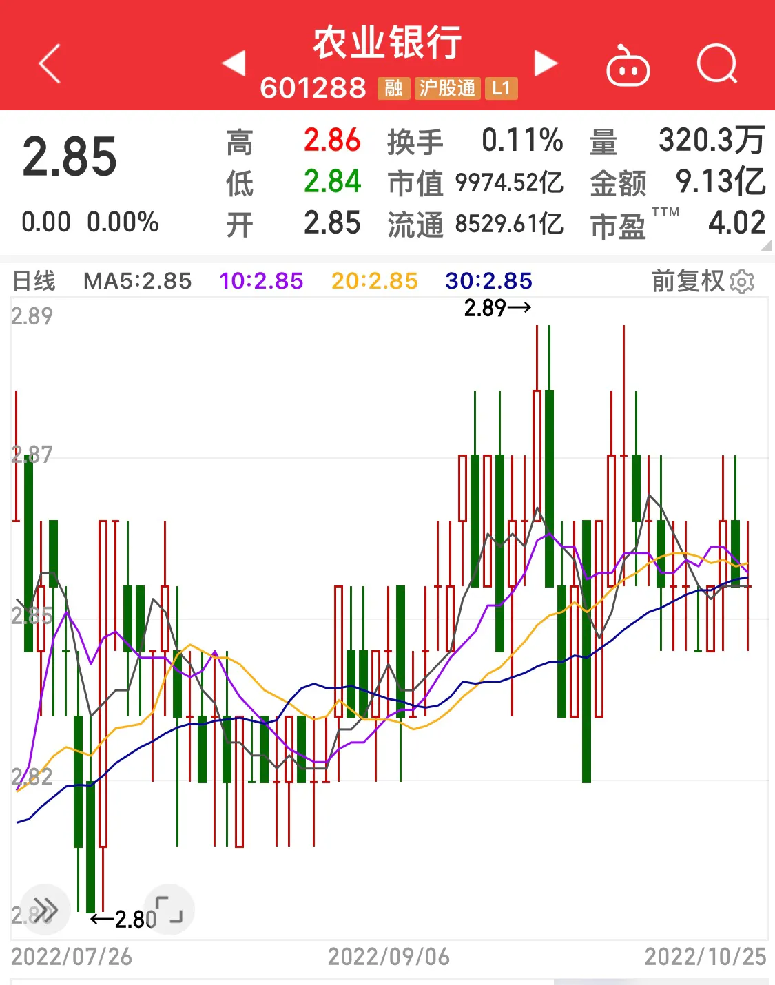The height and width of the screenshot is (985, 775).
Task: Tap the 2.89 high marker on chart
Action: (x=497, y=308)
